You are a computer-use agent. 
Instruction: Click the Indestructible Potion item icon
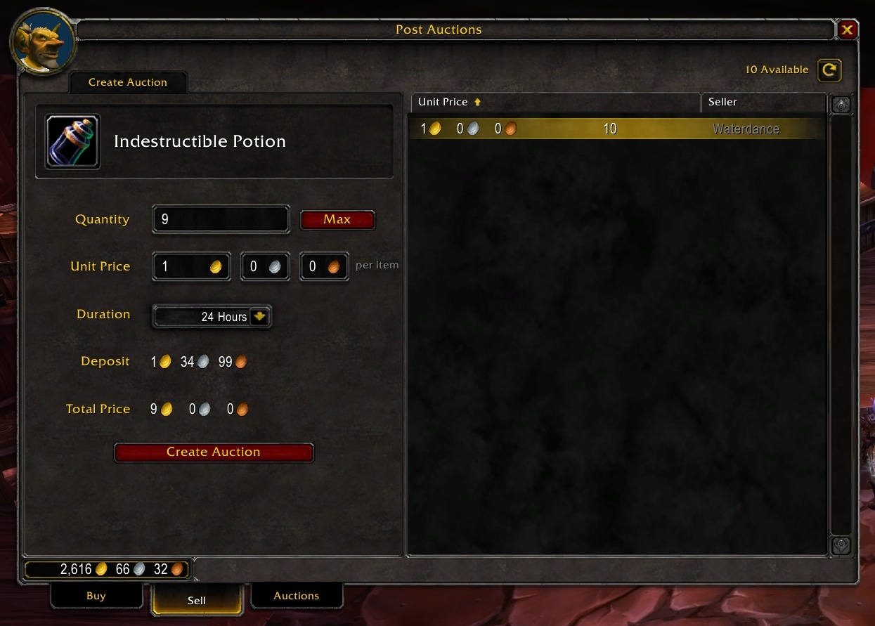click(73, 141)
